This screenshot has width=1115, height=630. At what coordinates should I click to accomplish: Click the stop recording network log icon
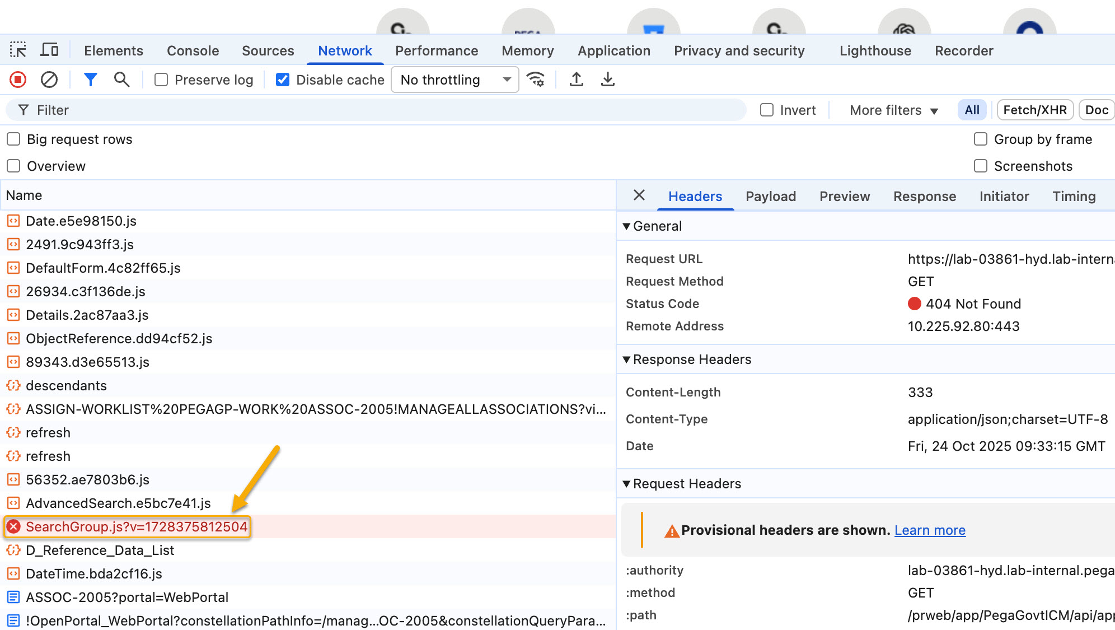[18, 80]
